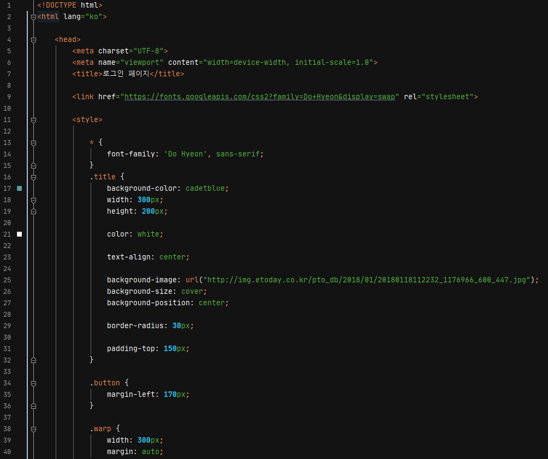Click the padding-top property name
This screenshot has width=548, height=459.
[x=131, y=349]
